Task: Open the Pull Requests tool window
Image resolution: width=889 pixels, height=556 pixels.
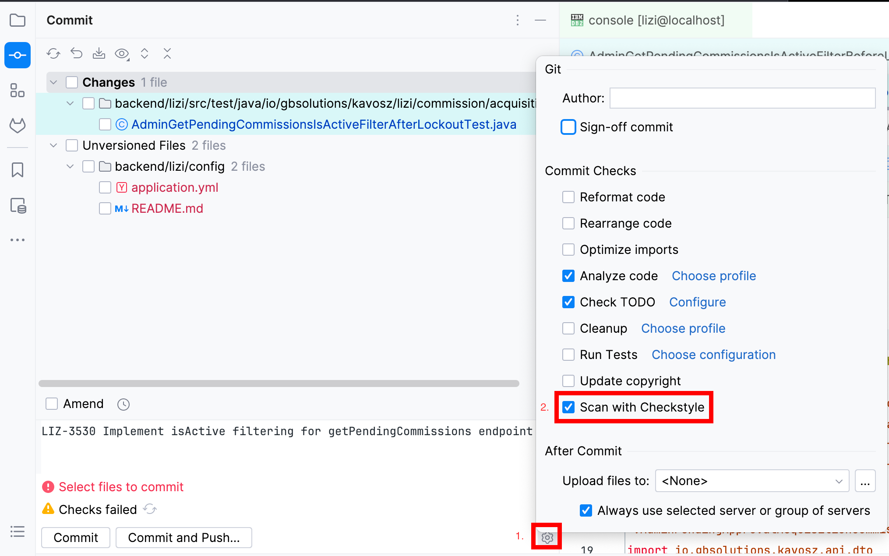Action: [18, 126]
